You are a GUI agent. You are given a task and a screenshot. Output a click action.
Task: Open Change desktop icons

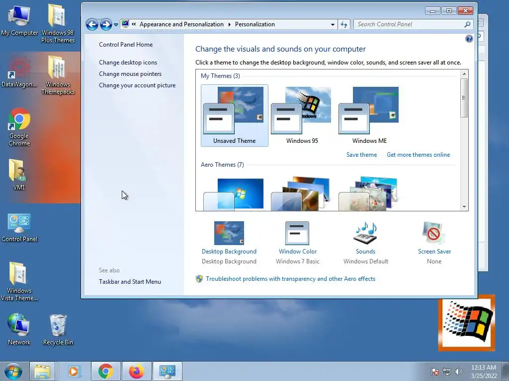[128, 63]
